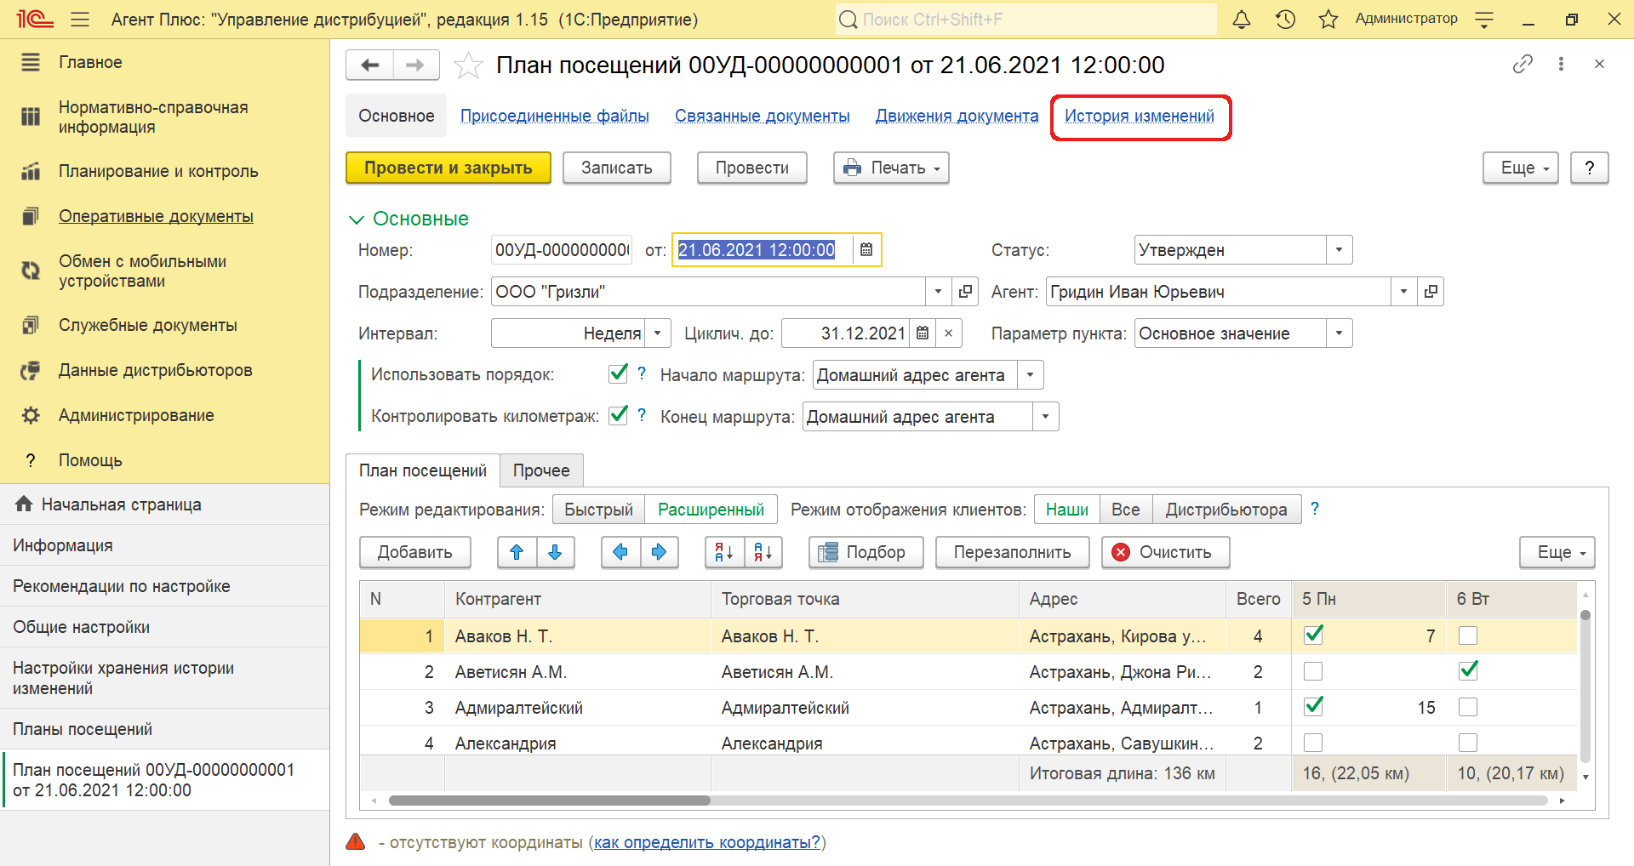The image size is (1634, 866).
Task: Open Подразделение card icon
Action: click(x=965, y=292)
